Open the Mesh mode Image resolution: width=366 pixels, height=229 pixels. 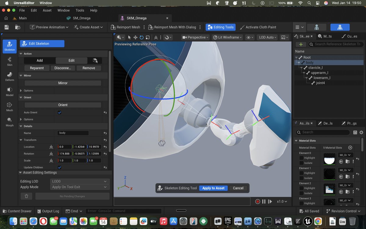click(x=9, y=107)
